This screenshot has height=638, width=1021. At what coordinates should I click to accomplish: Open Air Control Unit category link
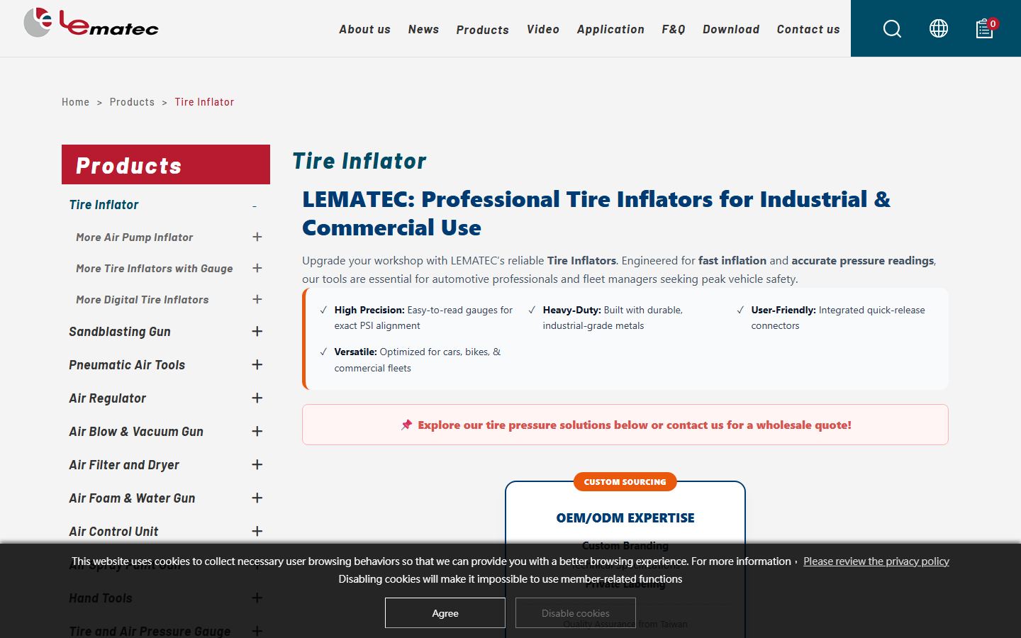[x=113, y=532]
